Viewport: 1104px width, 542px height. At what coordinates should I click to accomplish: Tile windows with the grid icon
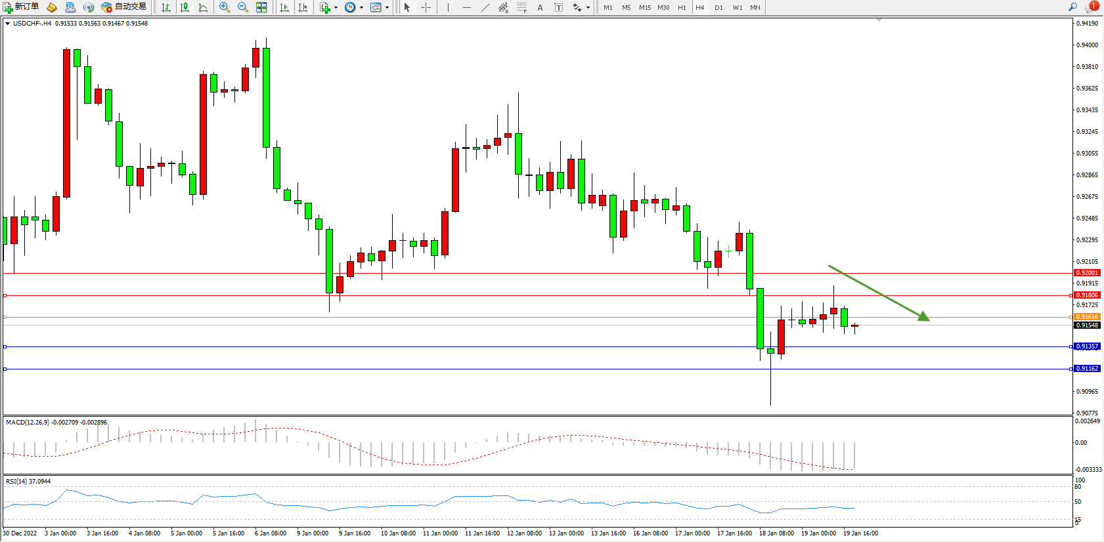pos(261,7)
